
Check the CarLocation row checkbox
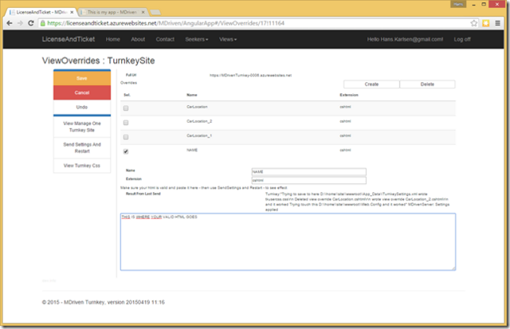[126, 108]
